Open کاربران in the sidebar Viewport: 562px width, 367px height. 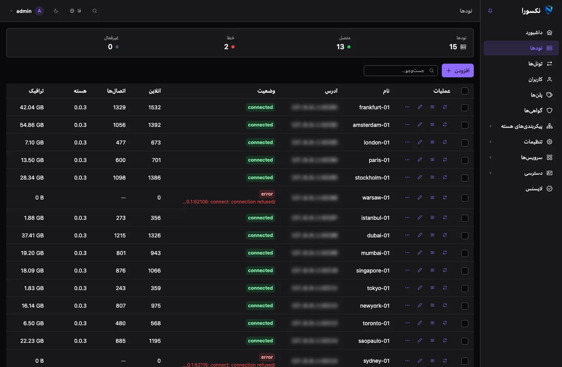521,79
